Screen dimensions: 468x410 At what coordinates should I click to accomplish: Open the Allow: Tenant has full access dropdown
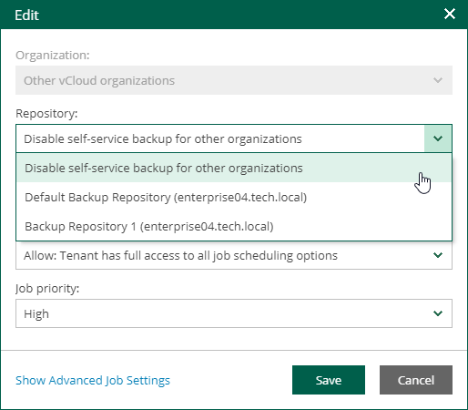coord(234,255)
